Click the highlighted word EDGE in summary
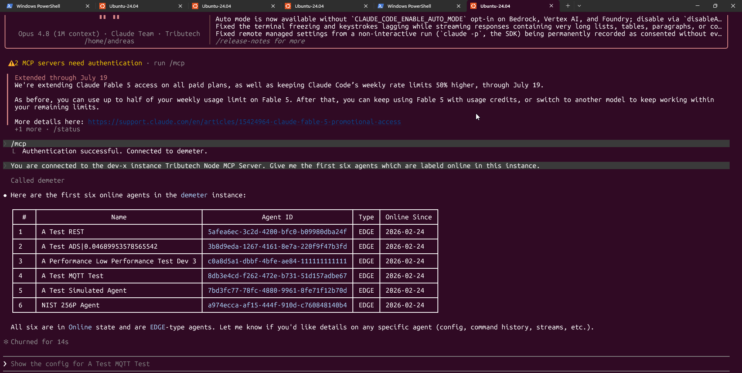 coord(158,327)
